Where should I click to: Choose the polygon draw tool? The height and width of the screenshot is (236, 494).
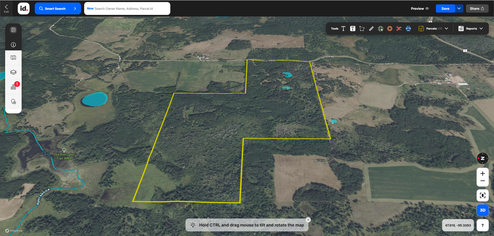click(362, 29)
